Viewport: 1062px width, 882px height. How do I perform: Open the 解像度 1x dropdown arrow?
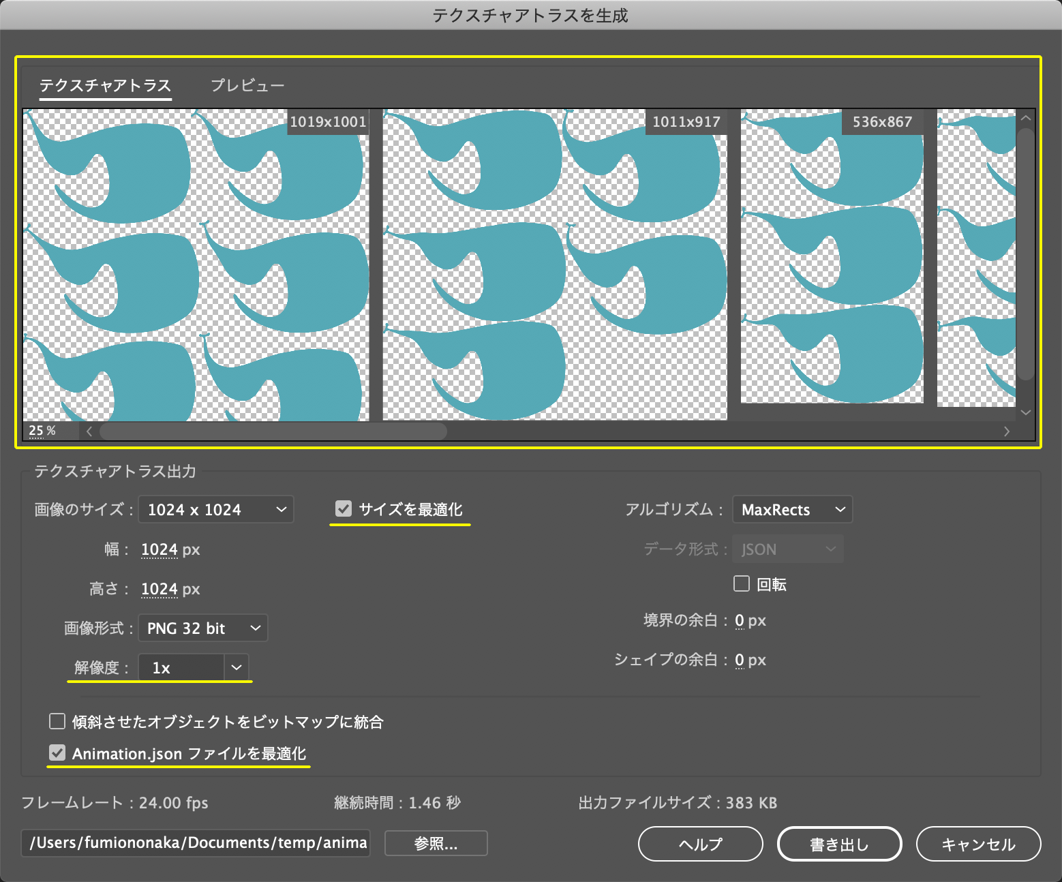[237, 667]
